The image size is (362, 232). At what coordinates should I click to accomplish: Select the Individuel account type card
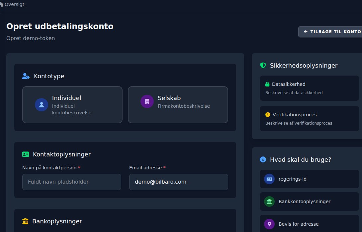72,105
